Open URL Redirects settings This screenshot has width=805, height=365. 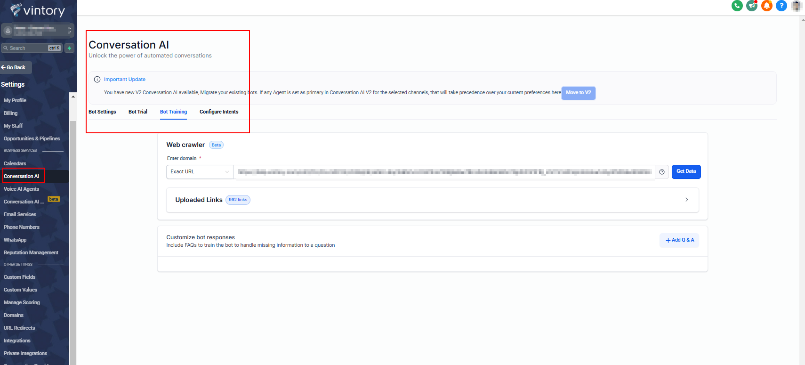click(19, 328)
